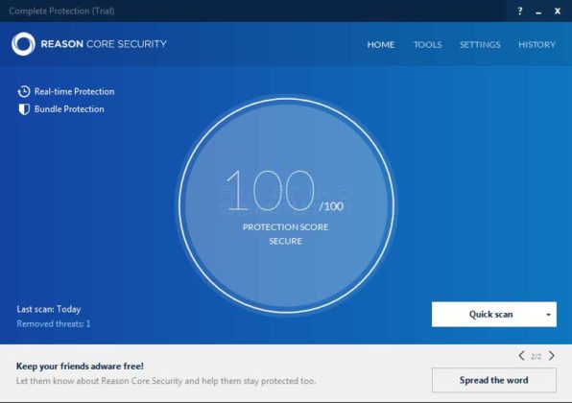Screen dimensions: 572x403
Task: Click the REASON CORE SECURITY brand text
Action: tap(104, 44)
